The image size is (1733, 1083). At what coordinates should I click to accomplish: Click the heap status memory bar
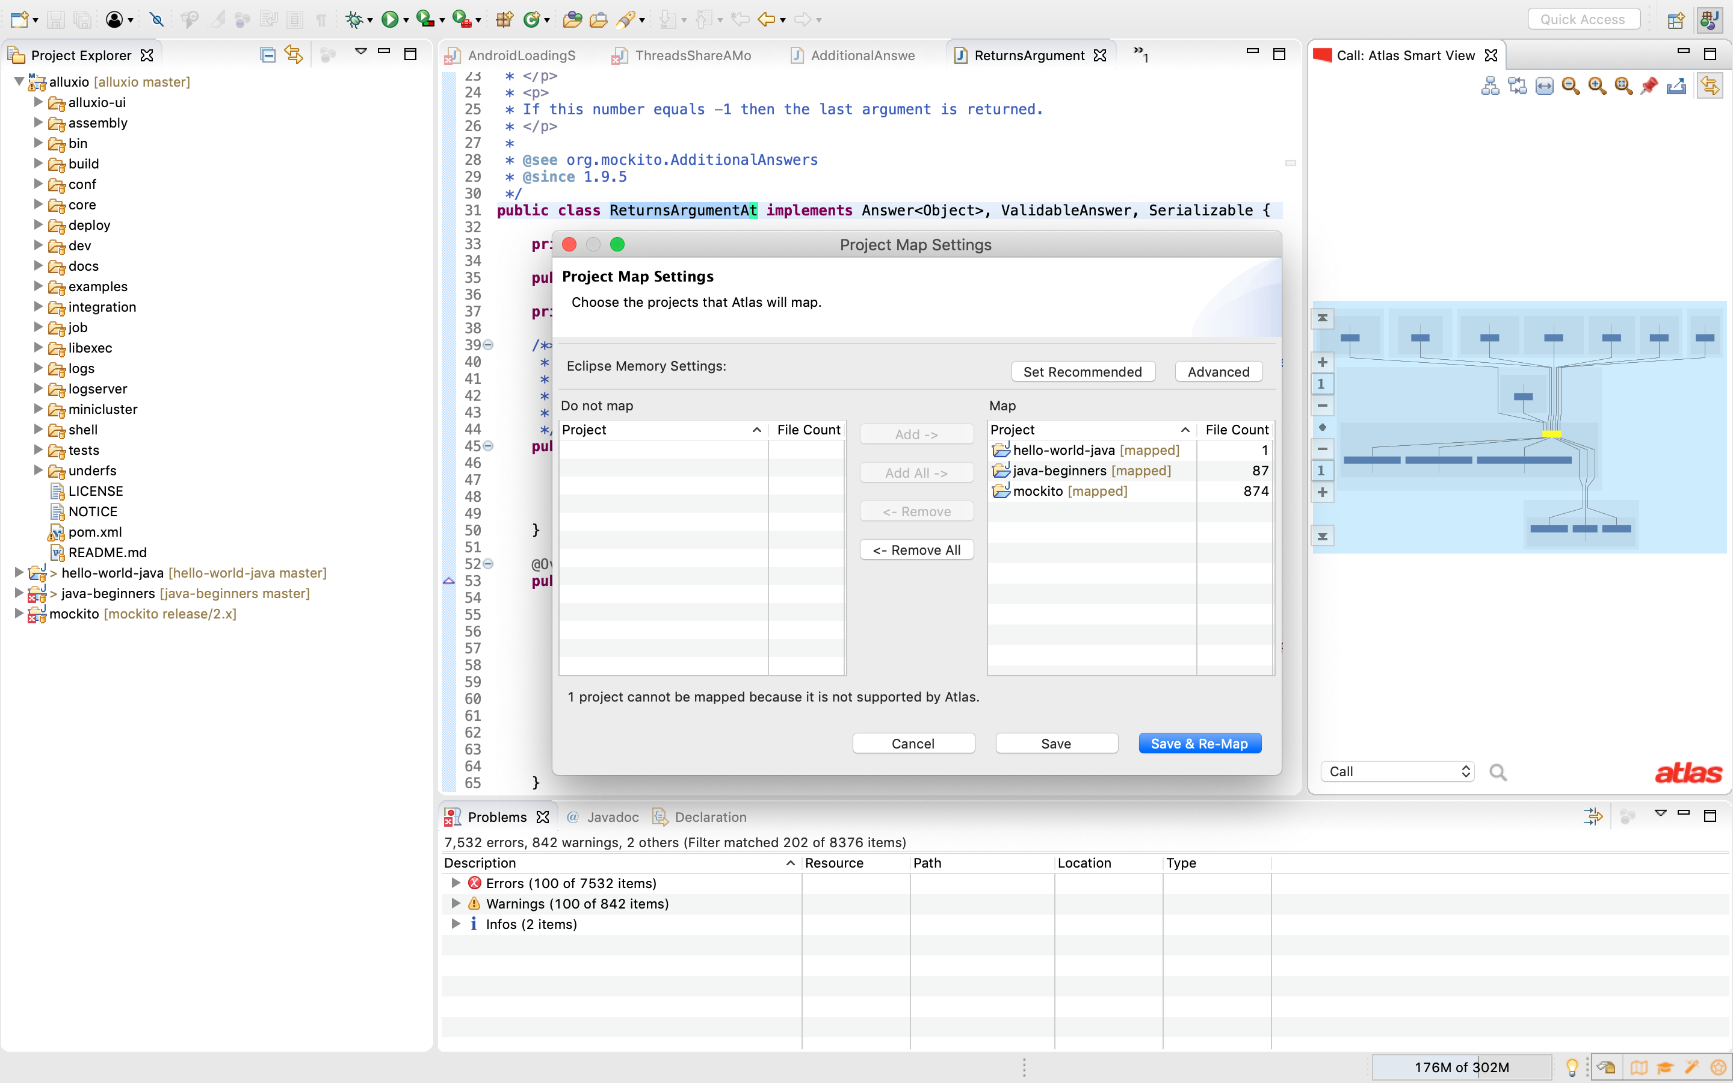[x=1462, y=1067]
